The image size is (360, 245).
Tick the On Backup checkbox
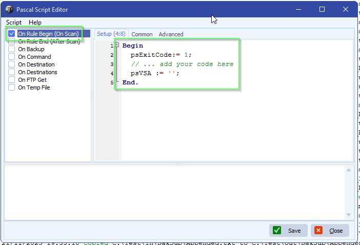tap(11, 49)
